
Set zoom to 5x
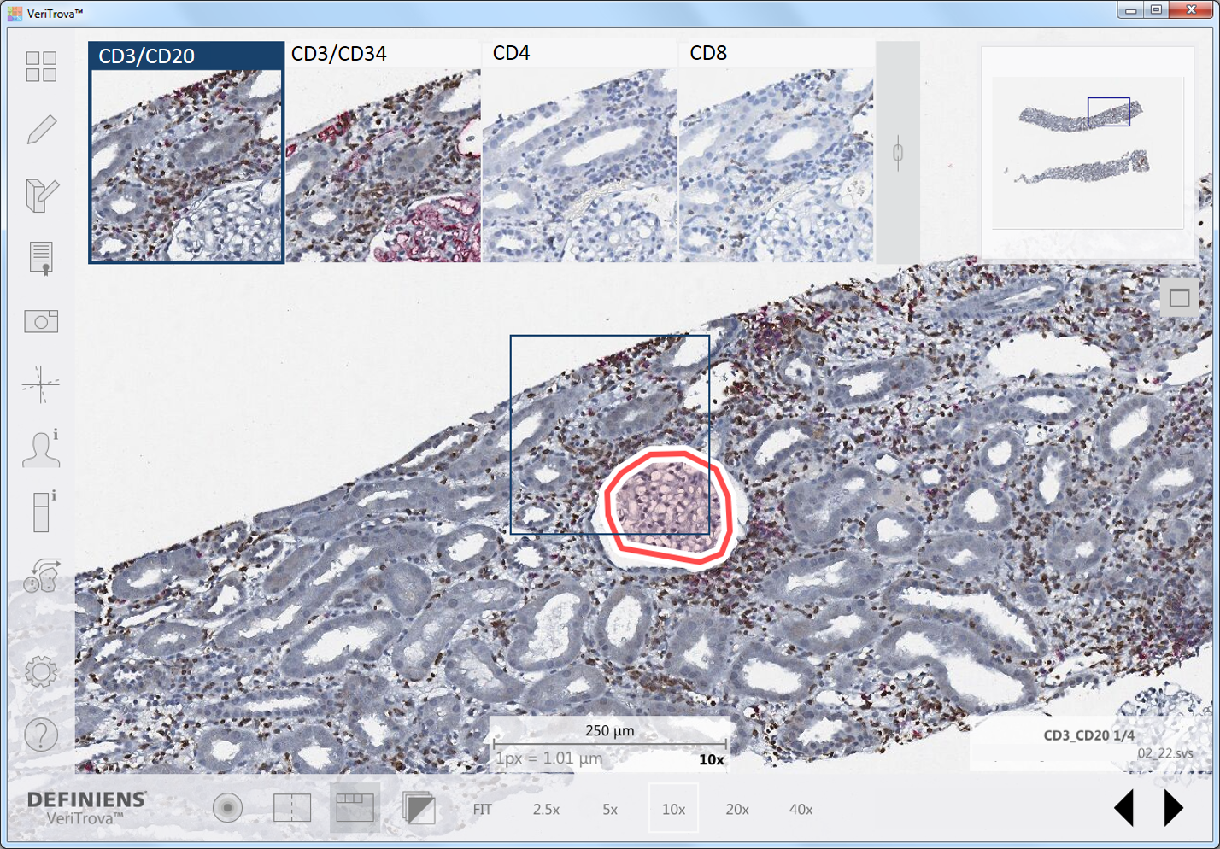coord(610,809)
